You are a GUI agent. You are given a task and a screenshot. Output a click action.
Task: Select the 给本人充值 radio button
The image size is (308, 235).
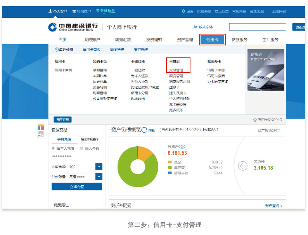pyautogui.click(x=53, y=148)
